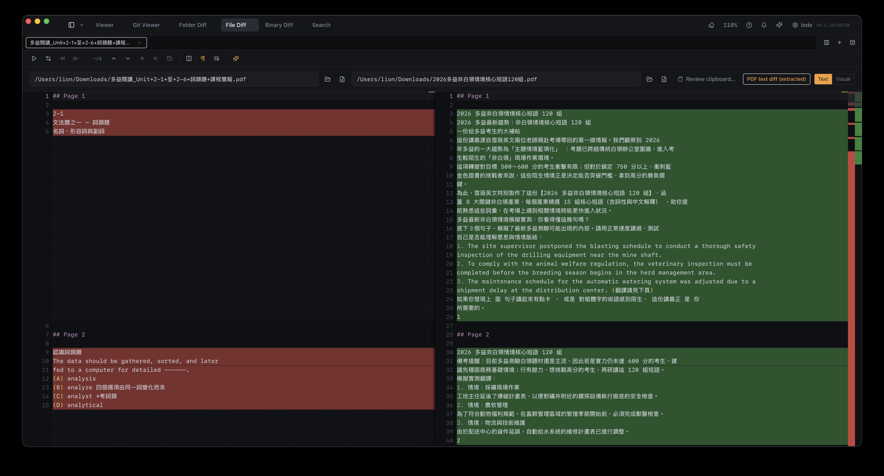The image size is (884, 476).
Task: Copy change to right arrow
Action: (141, 58)
